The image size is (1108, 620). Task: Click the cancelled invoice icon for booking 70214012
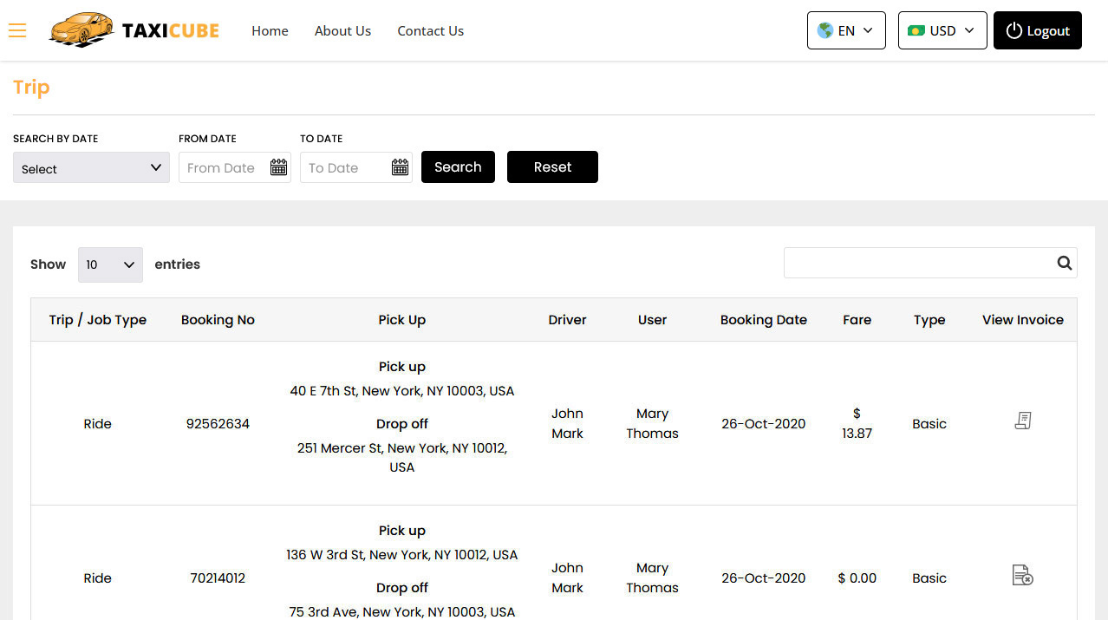click(1022, 574)
